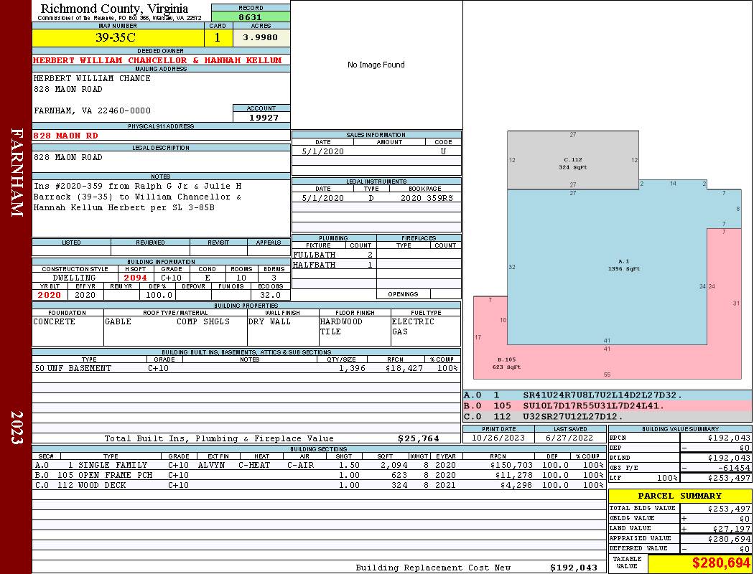Click the B.0 OPEN FRAME PCH row
This screenshot has height=574, width=754.
[x=320, y=475]
